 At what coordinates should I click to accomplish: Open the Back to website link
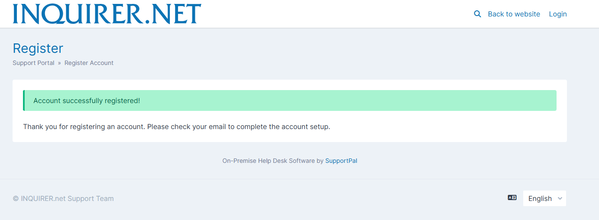pyautogui.click(x=514, y=14)
